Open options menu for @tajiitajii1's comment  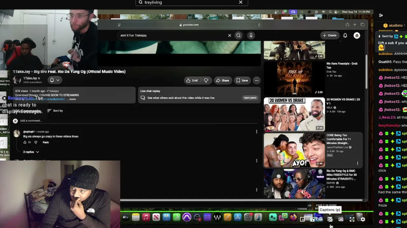tap(257, 132)
